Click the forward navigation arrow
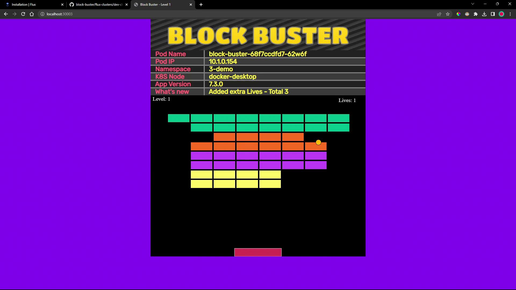Screen dimensions: 516x290 coord(15,14)
